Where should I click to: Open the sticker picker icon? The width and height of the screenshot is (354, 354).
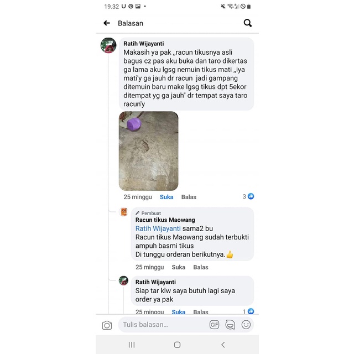click(230, 325)
